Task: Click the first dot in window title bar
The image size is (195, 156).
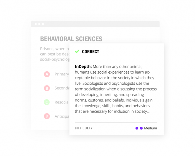Action: [36, 24]
